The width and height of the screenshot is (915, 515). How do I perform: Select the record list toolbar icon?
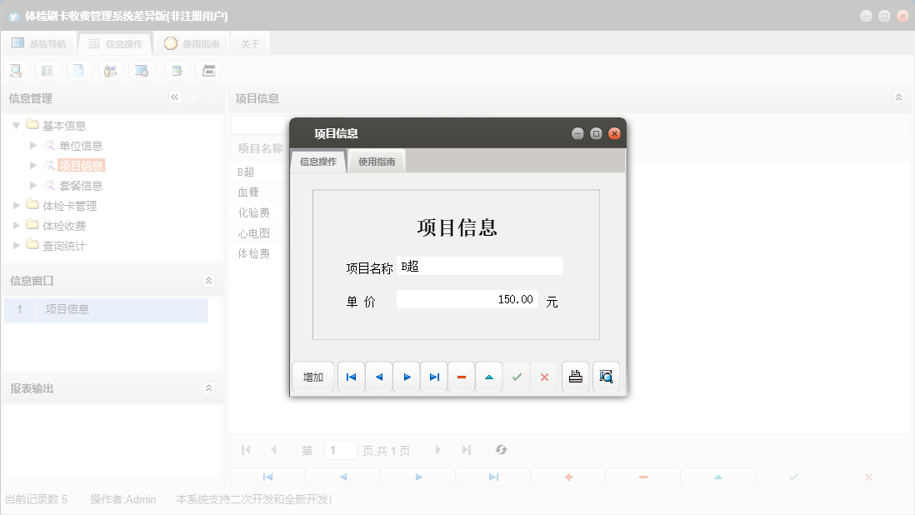[x=47, y=70]
